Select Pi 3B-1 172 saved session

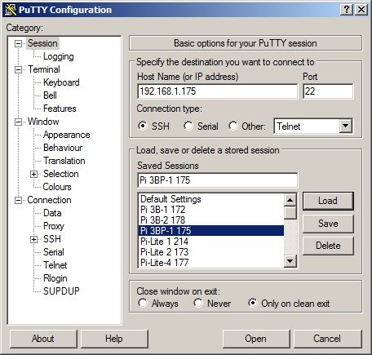[x=211, y=210]
